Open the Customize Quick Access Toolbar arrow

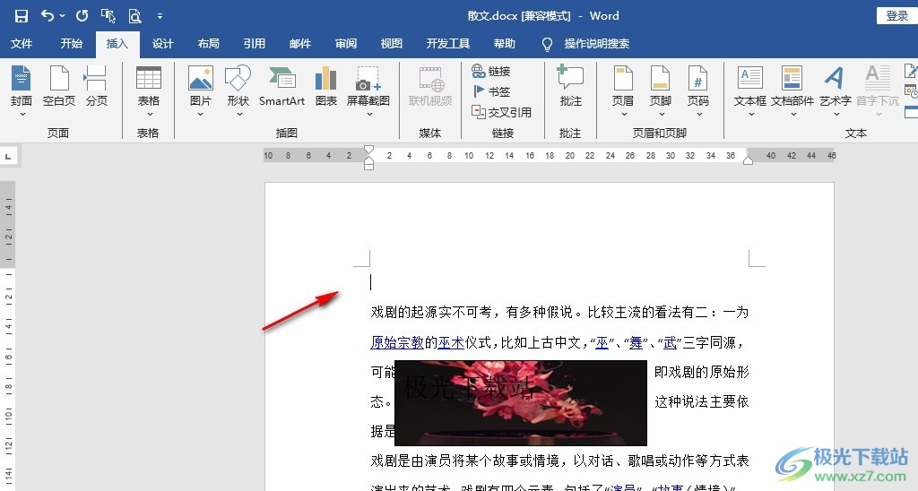[160, 16]
